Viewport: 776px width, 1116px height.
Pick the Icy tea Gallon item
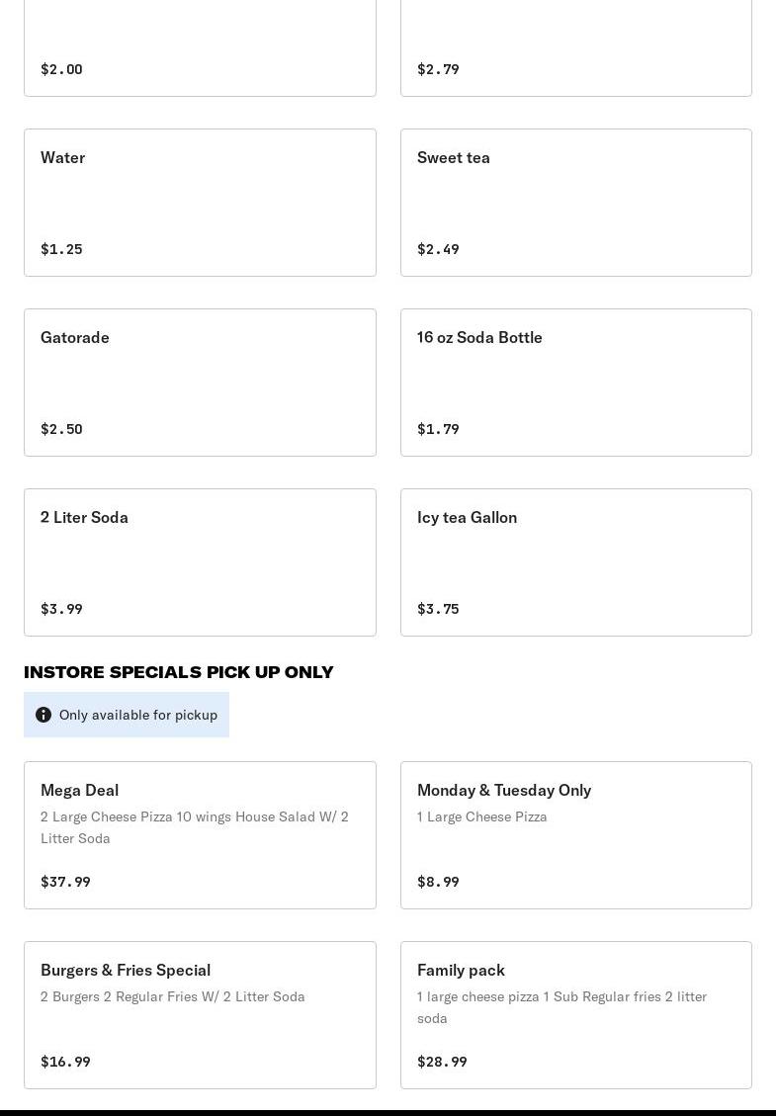point(575,561)
